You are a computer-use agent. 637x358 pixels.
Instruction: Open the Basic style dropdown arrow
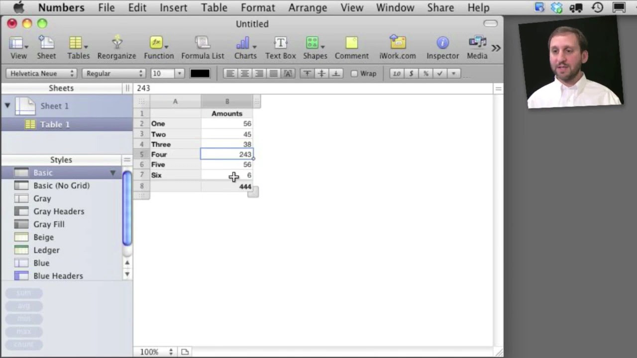pyautogui.click(x=113, y=173)
